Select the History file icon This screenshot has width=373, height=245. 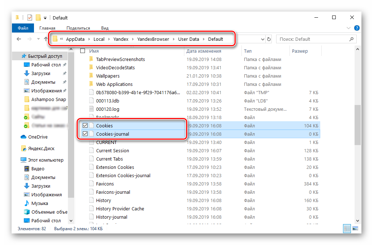tap(91, 200)
